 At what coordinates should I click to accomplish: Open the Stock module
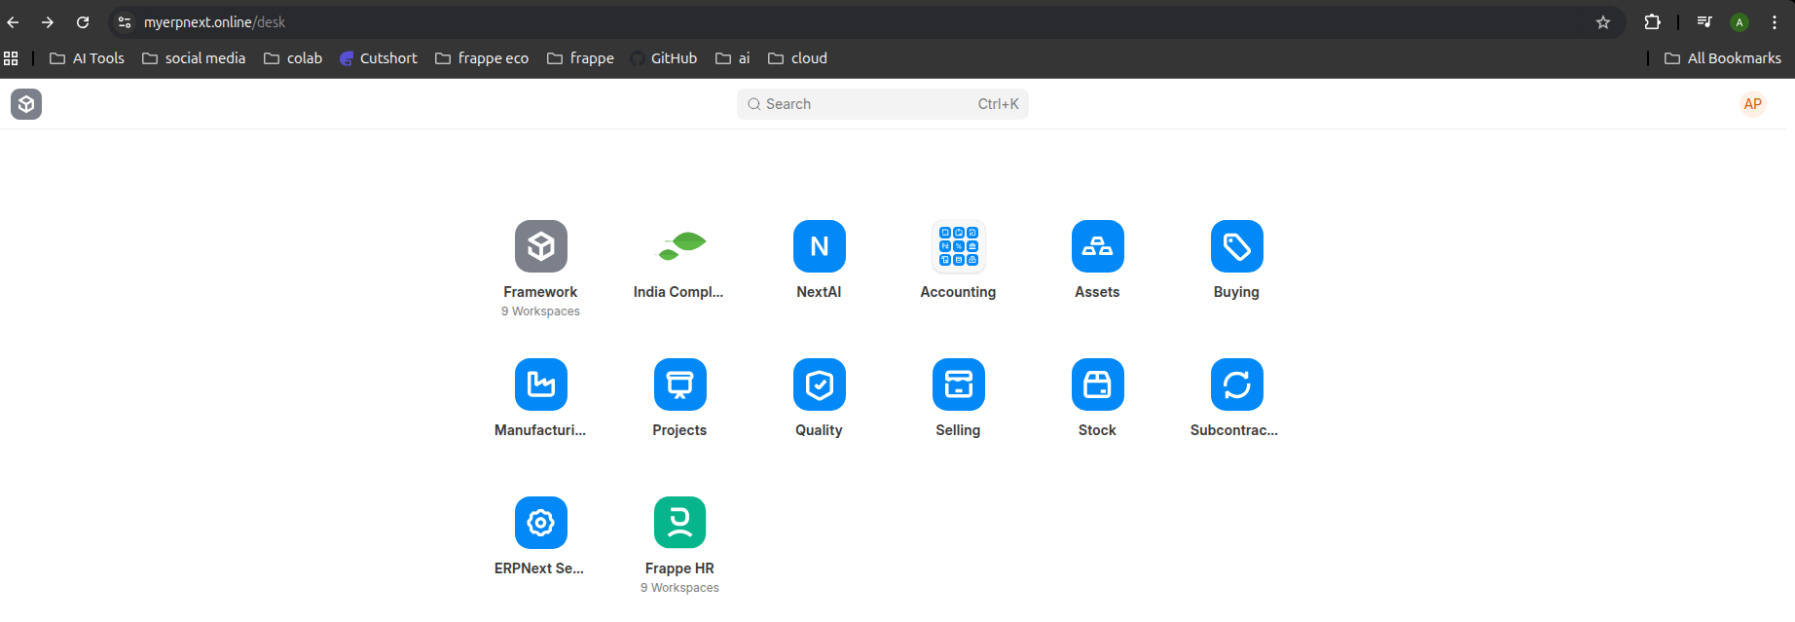point(1097,384)
